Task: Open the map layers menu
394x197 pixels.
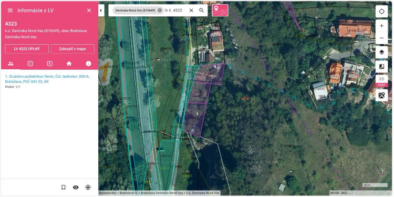Action: click(382, 52)
